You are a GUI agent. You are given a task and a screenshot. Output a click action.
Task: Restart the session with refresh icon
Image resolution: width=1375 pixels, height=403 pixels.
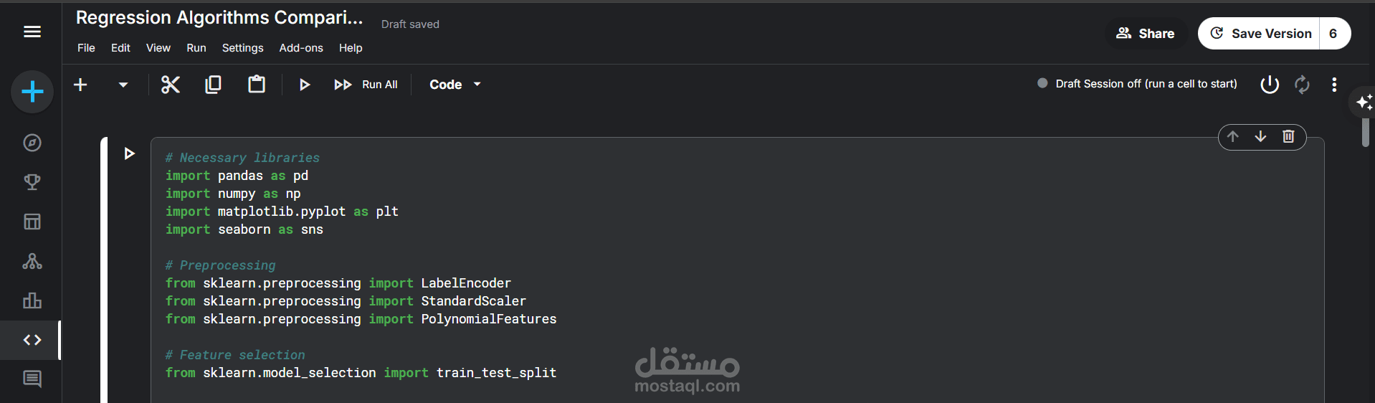point(1302,85)
